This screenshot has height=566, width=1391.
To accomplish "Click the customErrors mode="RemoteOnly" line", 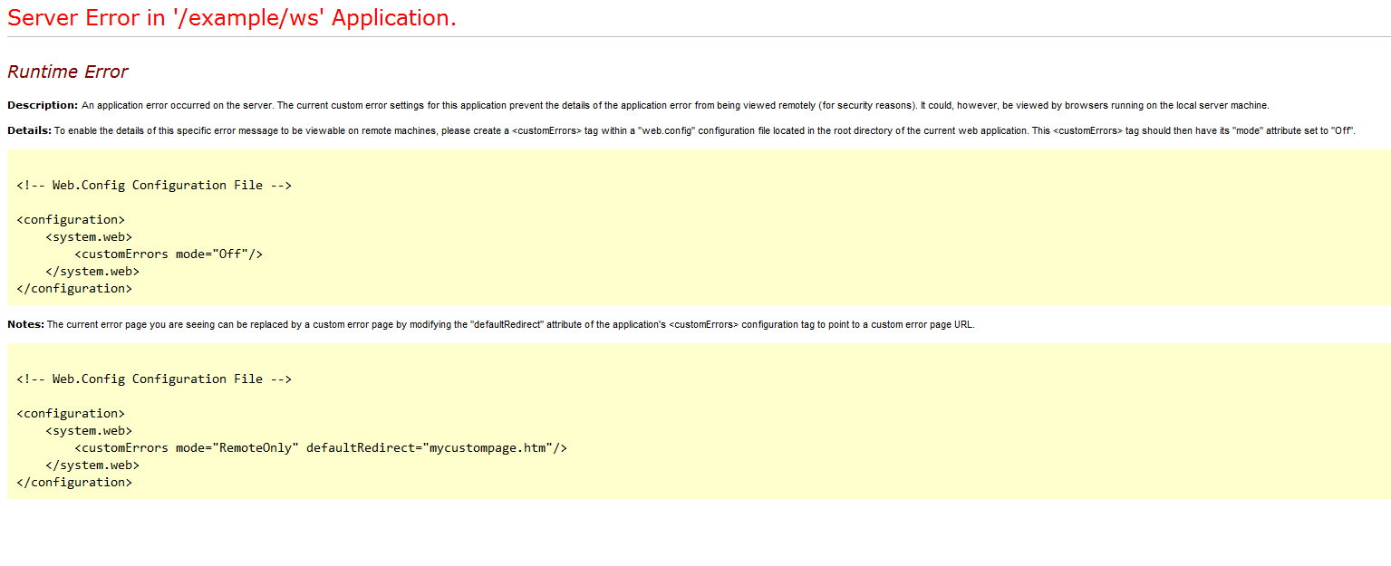I will point(321,447).
